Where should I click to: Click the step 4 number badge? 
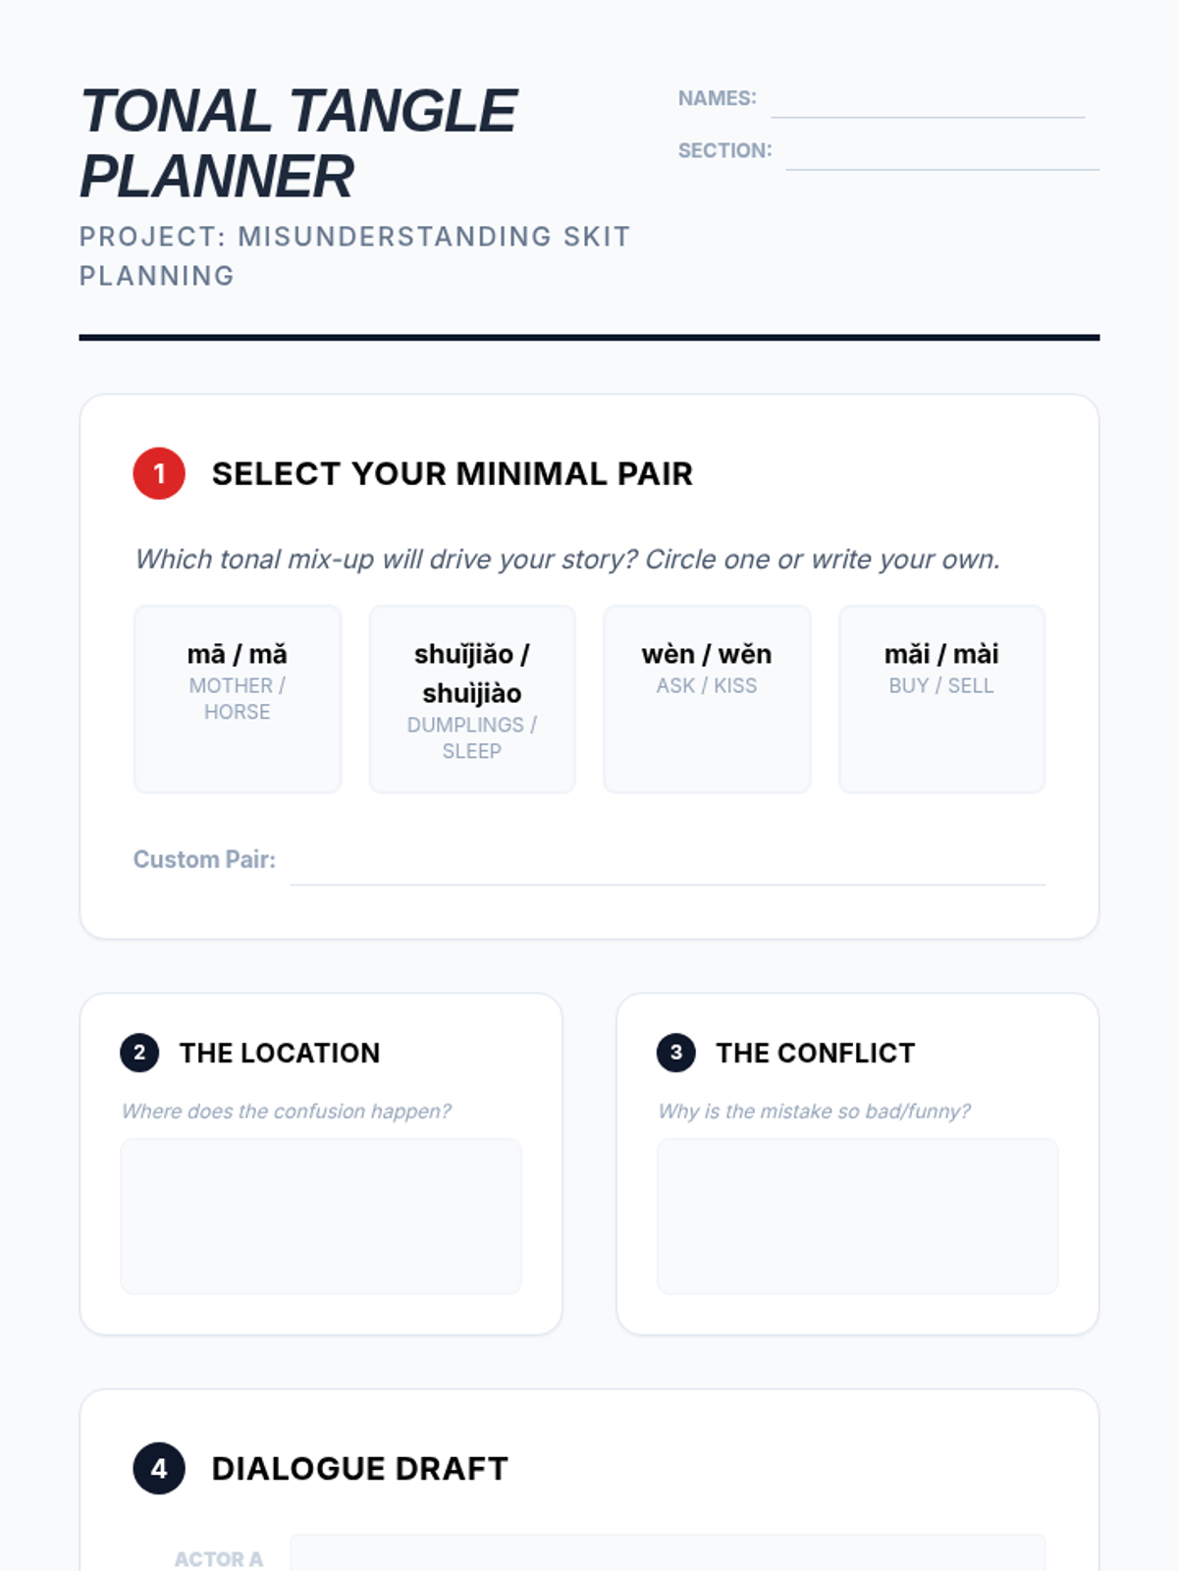(x=159, y=1468)
